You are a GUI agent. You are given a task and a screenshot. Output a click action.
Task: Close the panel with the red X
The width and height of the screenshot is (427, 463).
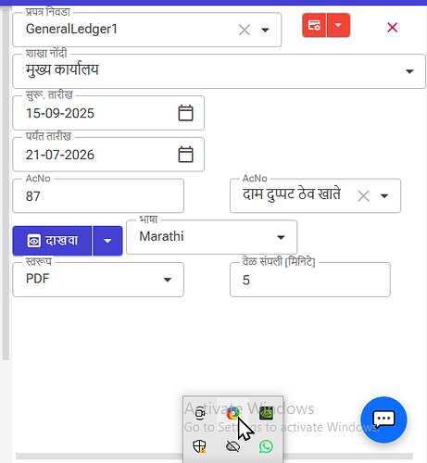pyautogui.click(x=392, y=28)
